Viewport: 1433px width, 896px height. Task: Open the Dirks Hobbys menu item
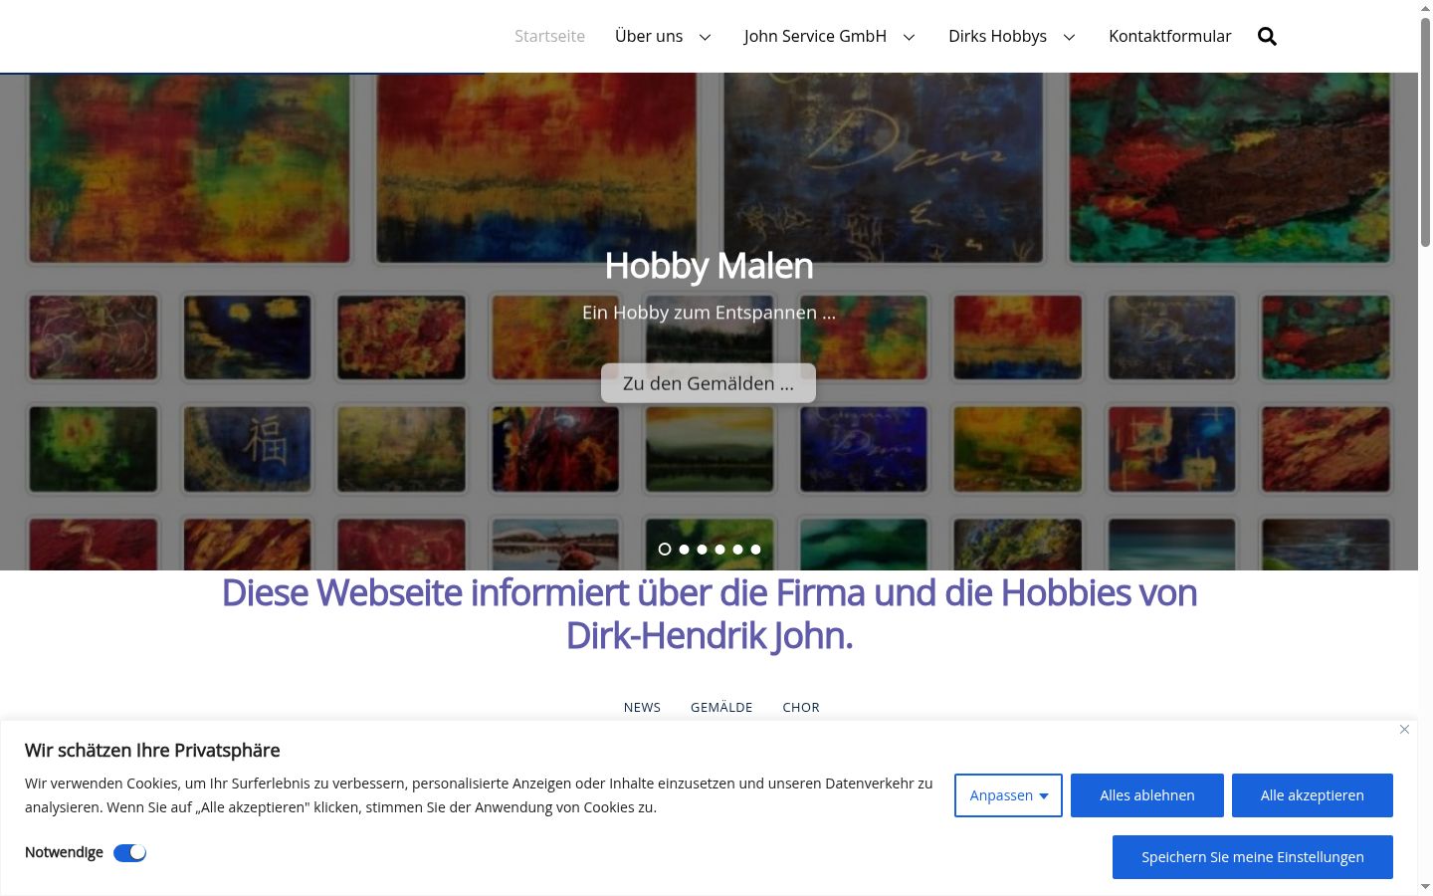pyautogui.click(x=997, y=37)
